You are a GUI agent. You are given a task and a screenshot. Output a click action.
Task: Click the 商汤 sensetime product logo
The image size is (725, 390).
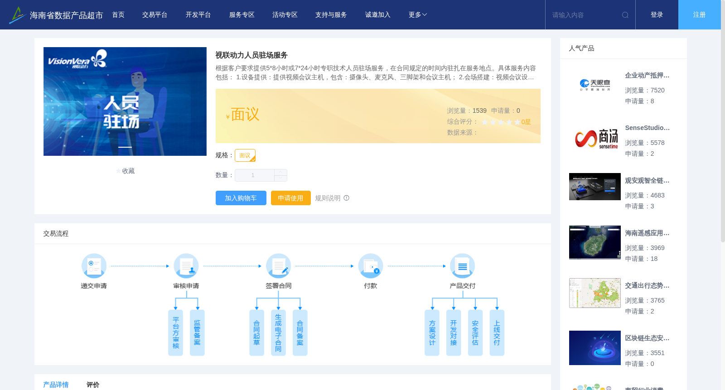point(595,138)
